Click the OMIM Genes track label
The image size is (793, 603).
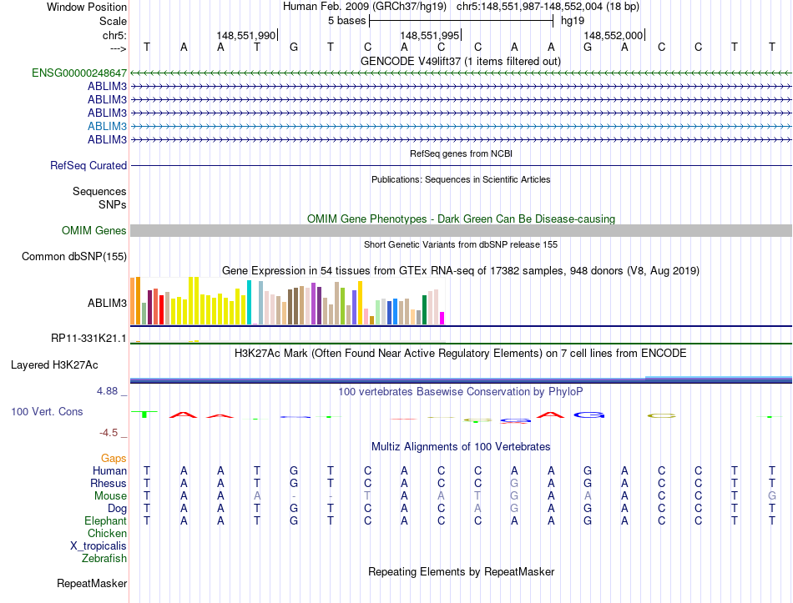[94, 231]
